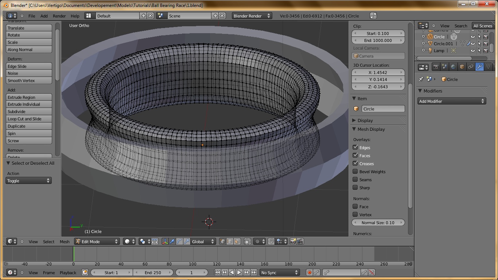Open the Mesh menu in 3D view
498x280 pixels.
tap(65, 241)
